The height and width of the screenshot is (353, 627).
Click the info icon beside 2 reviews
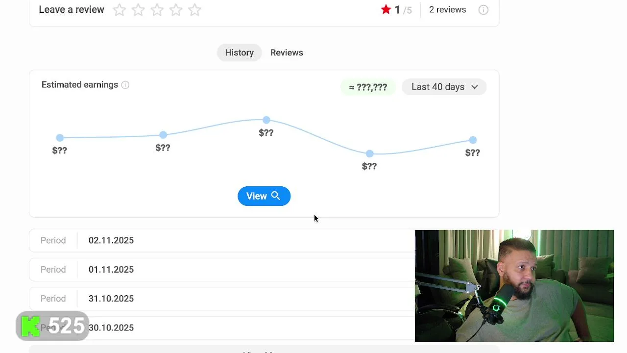(483, 10)
